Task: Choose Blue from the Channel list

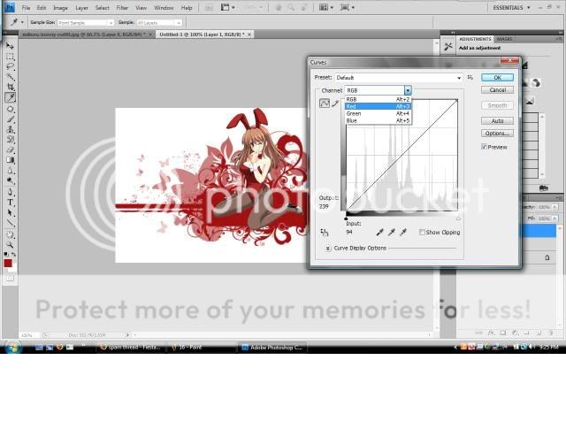Action: (378, 120)
